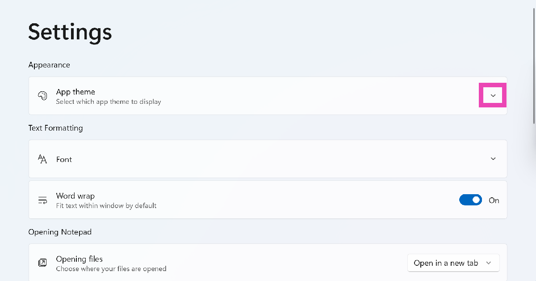Image resolution: width=536 pixels, height=281 pixels.
Task: Click the Font letters icon
Action: 42,159
